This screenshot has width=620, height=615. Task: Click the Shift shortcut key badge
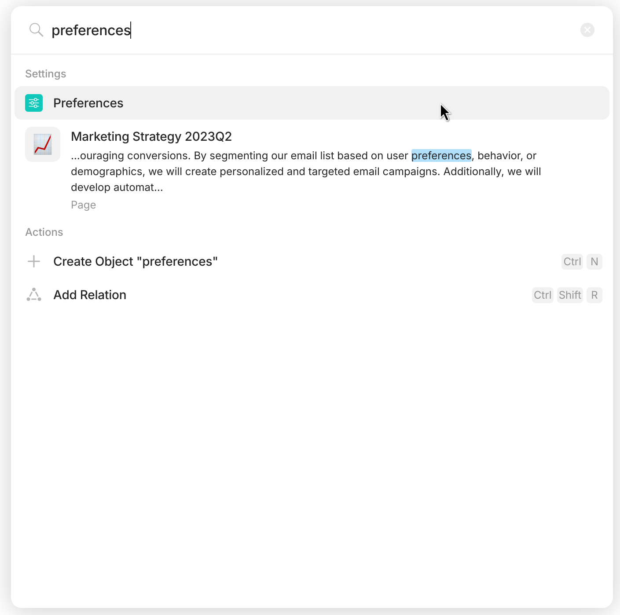(570, 295)
